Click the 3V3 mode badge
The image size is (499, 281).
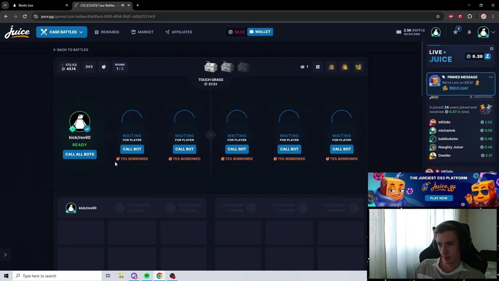click(x=89, y=67)
